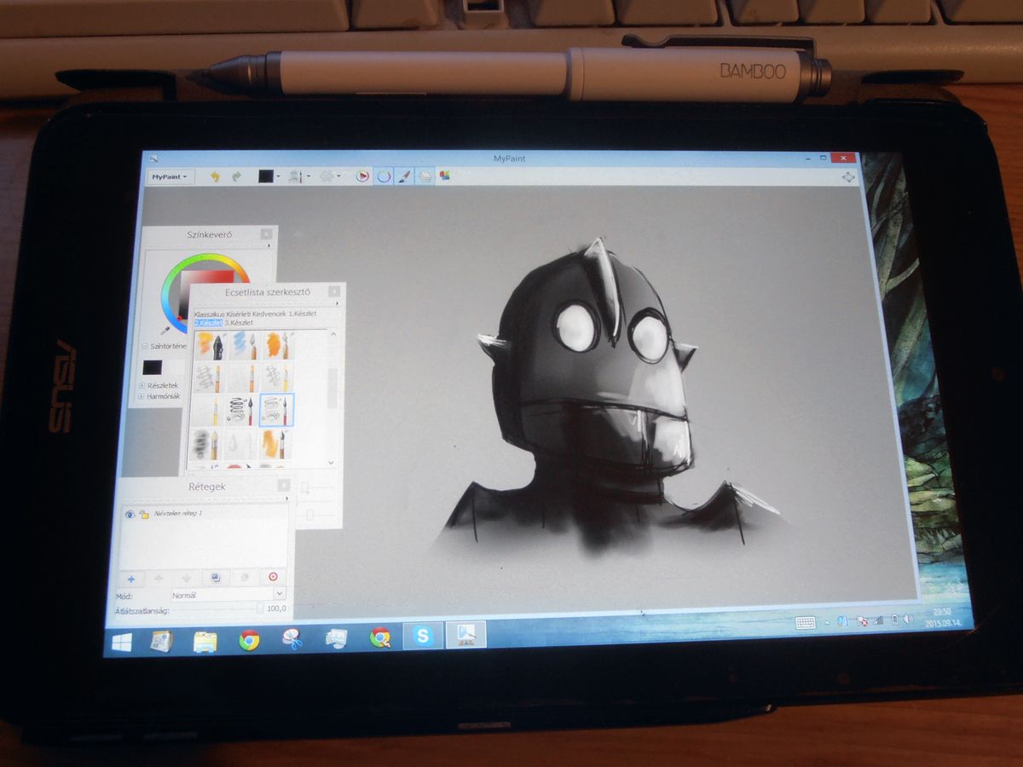Viewport: 1023px width, 767px height.
Task: Toggle the lock icon of Névtelen réteg 1
Action: pyautogui.click(x=144, y=514)
